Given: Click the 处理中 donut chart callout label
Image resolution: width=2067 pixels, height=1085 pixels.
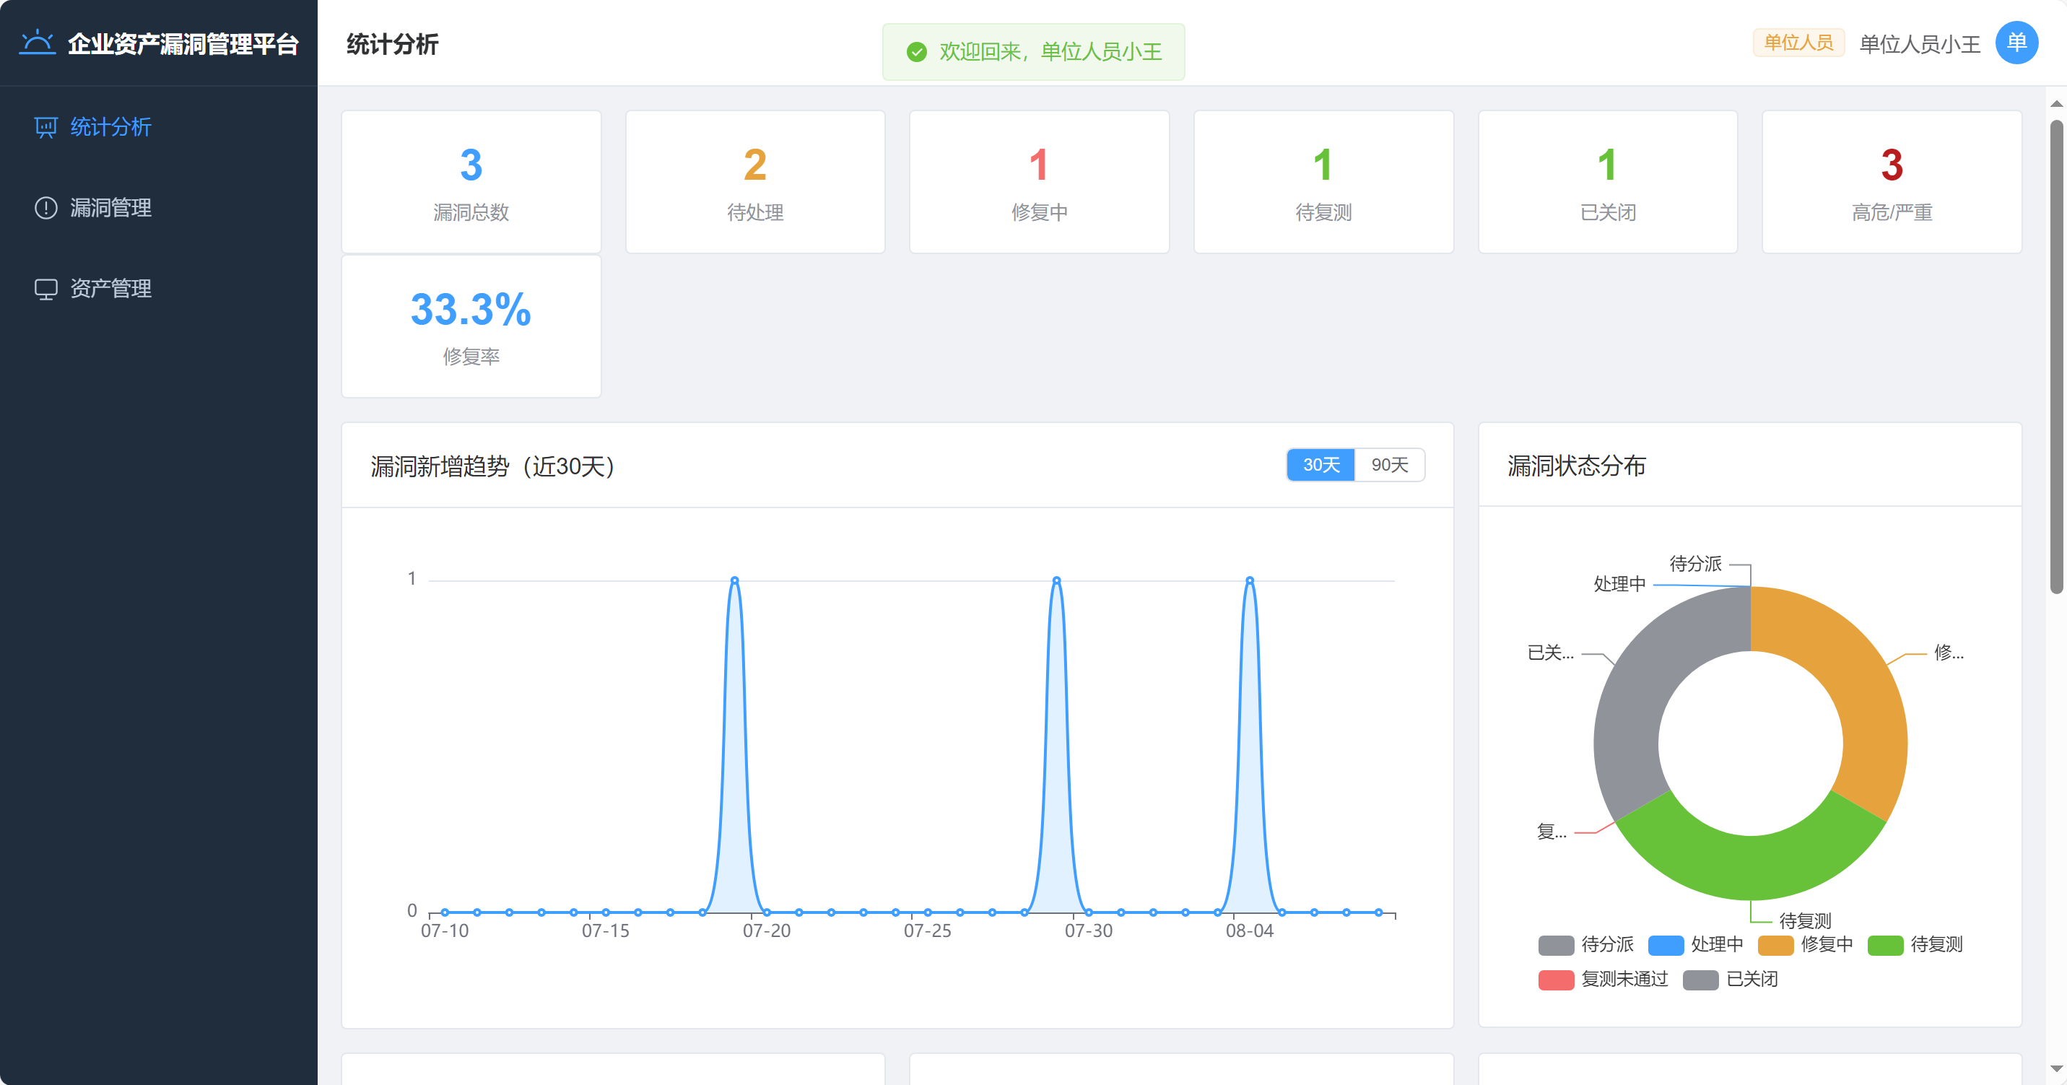Looking at the screenshot, I should click(x=1619, y=584).
